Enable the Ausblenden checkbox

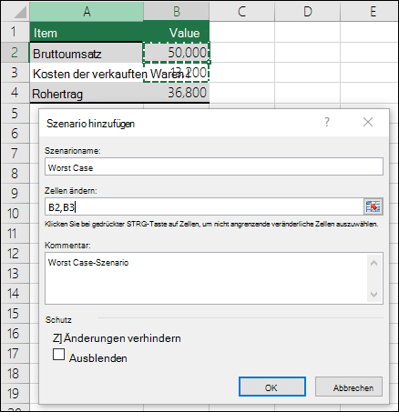(58, 354)
